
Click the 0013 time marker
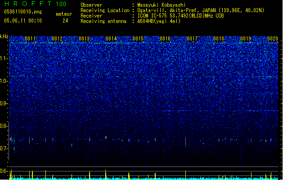[x=84, y=39]
